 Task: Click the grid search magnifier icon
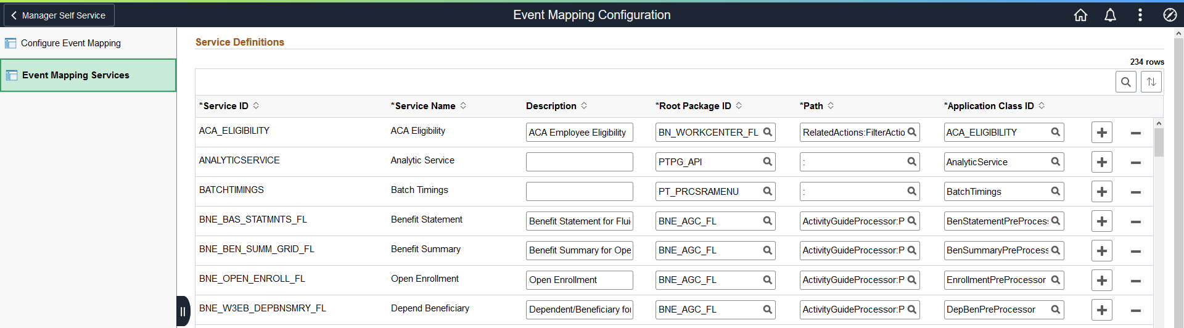(1125, 81)
